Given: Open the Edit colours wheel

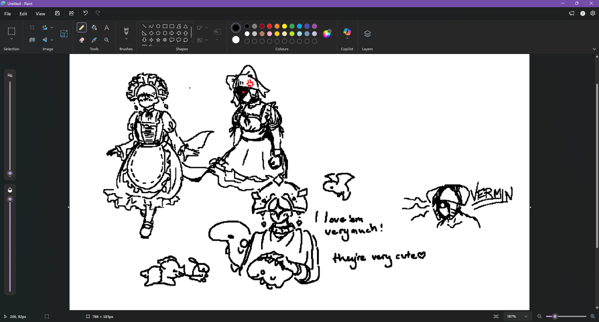Looking at the screenshot, I should pyautogui.click(x=326, y=33).
